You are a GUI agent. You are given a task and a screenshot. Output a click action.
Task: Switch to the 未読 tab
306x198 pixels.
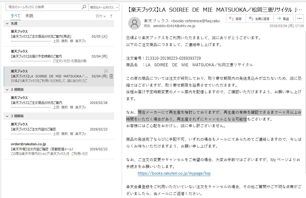click(x=29, y=16)
